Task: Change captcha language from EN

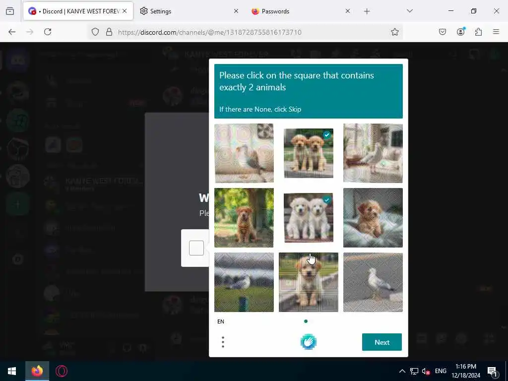Action: tap(221, 321)
